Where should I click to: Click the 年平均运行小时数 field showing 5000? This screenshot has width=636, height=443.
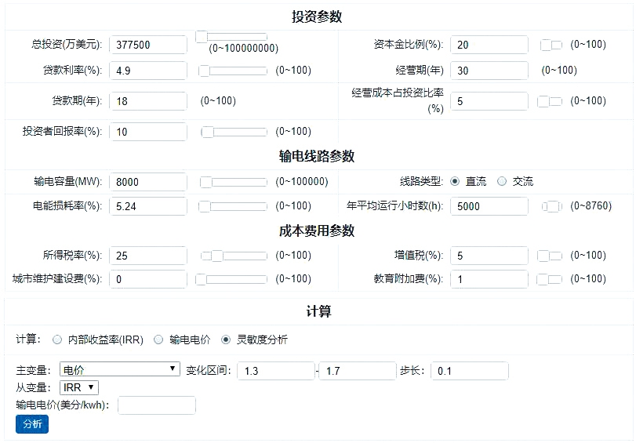coord(489,206)
